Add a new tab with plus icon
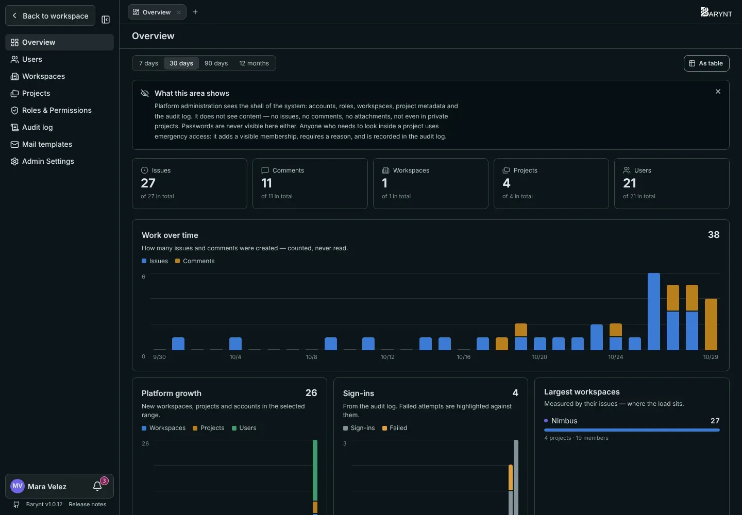Image resolution: width=742 pixels, height=515 pixels. coord(195,12)
